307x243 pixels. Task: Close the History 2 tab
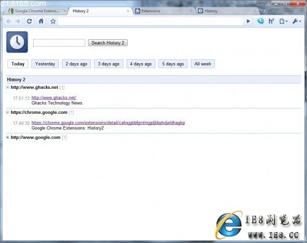[x=128, y=11]
